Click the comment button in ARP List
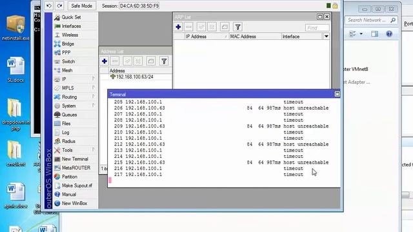Viewport: 413px width, 232px height. [x=225, y=27]
